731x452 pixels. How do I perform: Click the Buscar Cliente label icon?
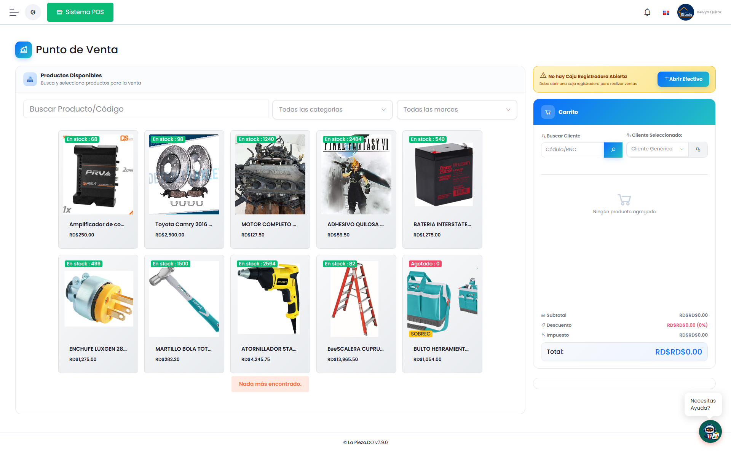pyautogui.click(x=544, y=136)
